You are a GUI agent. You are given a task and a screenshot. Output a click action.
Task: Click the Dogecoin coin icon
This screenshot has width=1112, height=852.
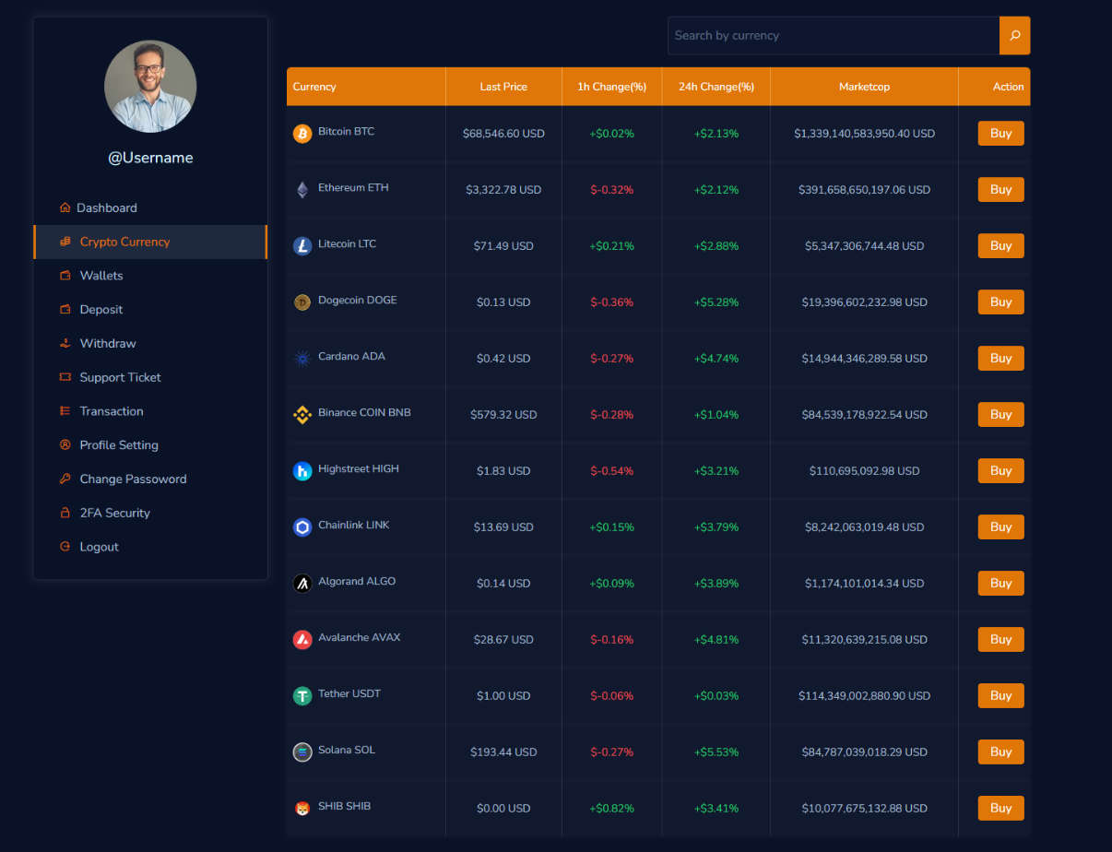[302, 302]
